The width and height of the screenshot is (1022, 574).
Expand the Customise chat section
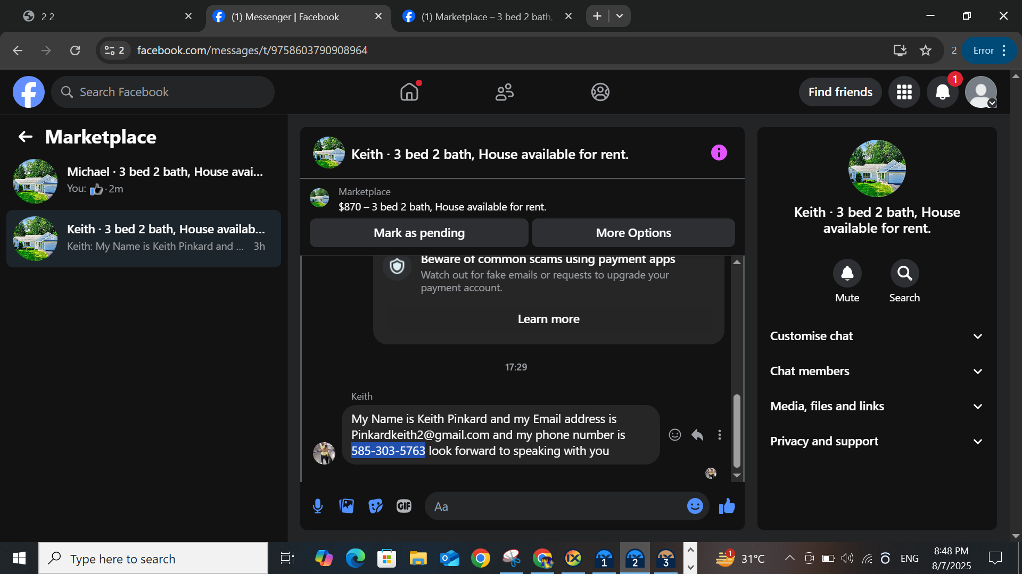877,336
